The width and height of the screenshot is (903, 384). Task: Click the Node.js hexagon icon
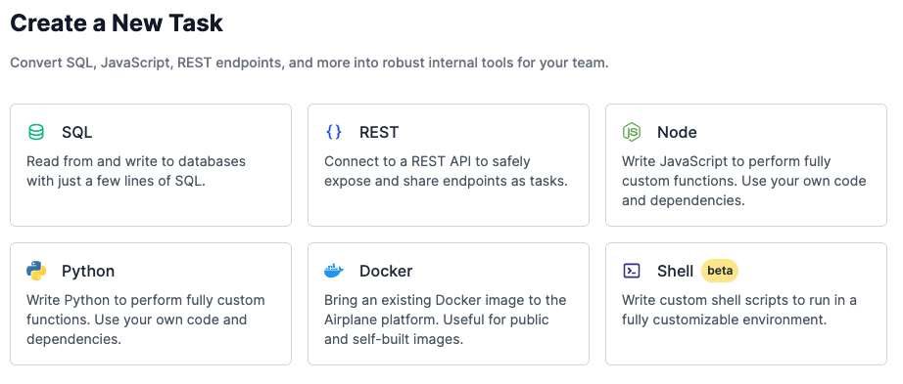point(631,132)
